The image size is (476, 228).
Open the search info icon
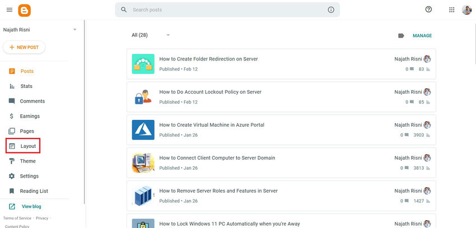pos(331,10)
